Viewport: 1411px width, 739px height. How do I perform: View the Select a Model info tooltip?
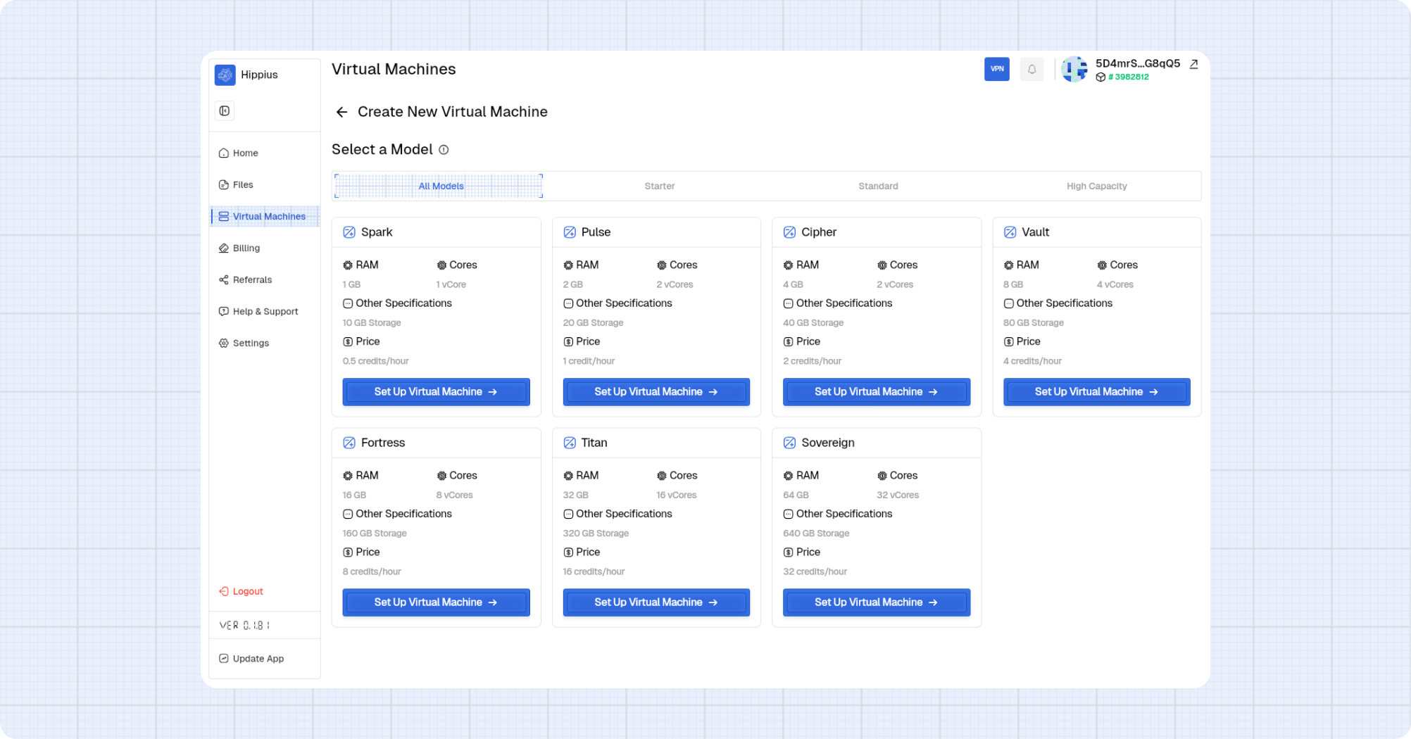[x=444, y=149]
